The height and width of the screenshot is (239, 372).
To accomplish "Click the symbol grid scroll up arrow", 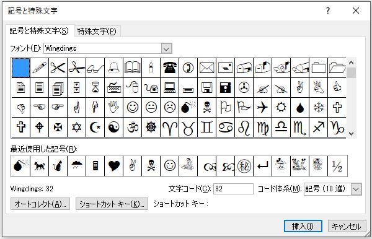I will tap(352, 63).
